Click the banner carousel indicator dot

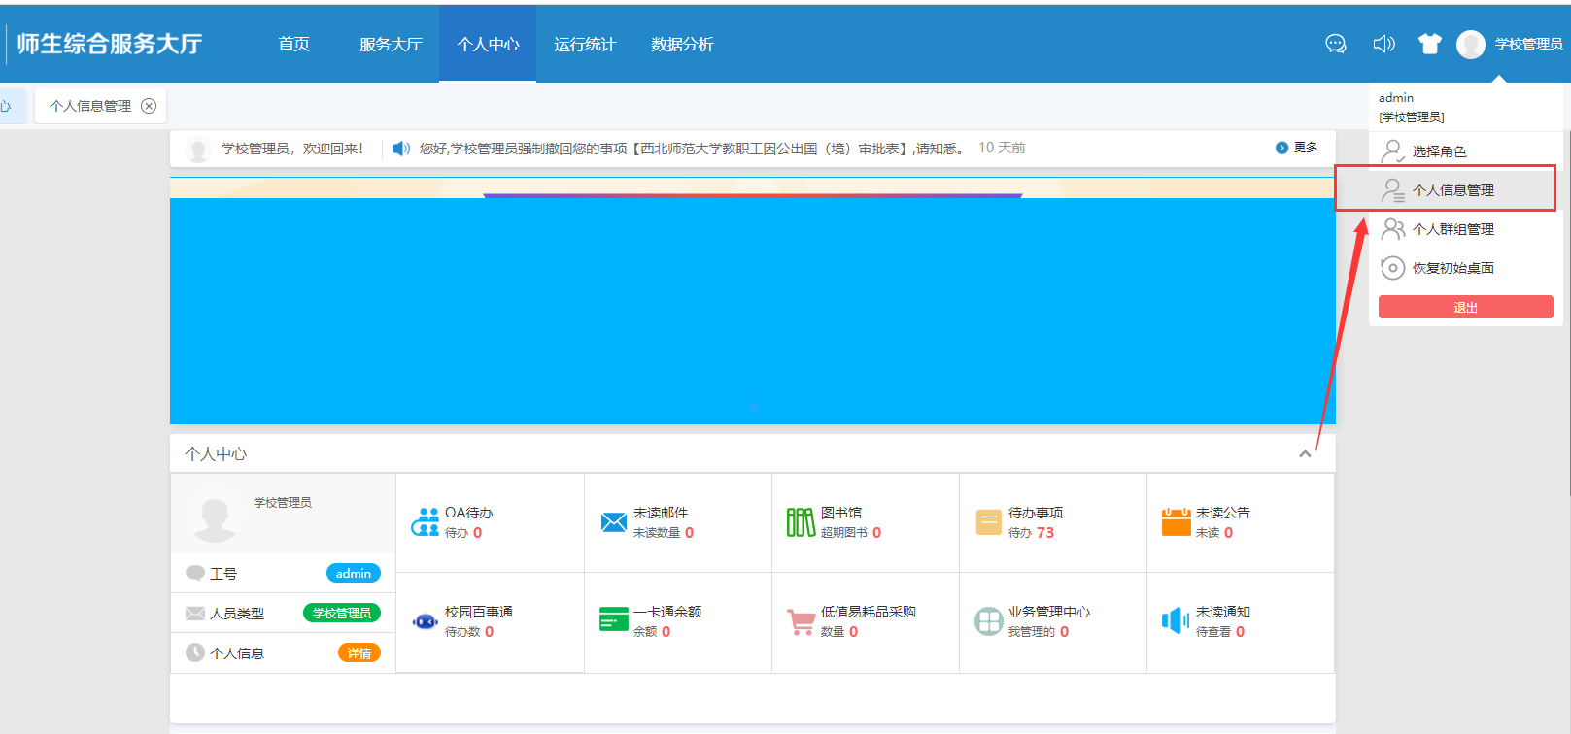[x=753, y=407]
